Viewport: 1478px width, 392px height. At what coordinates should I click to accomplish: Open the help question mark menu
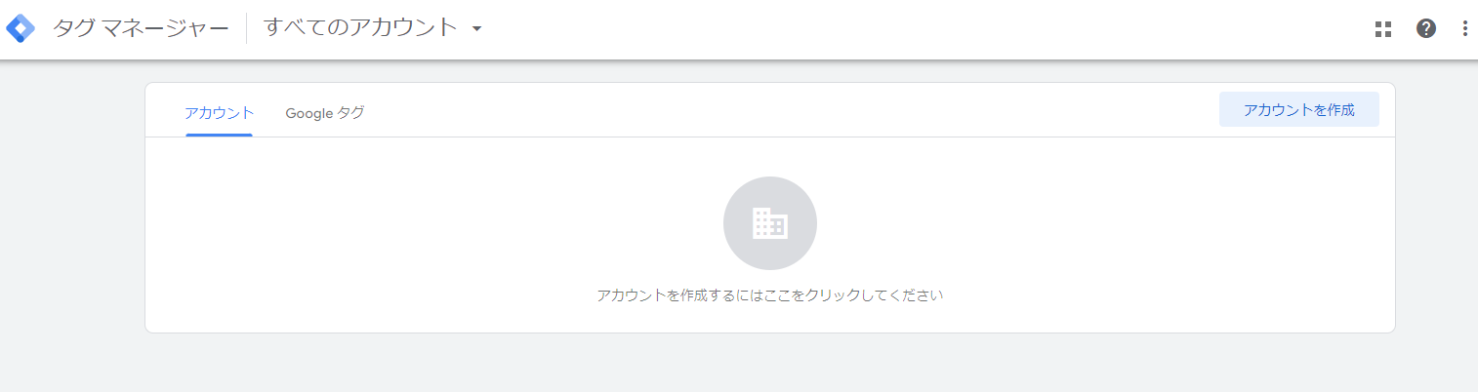[1426, 28]
